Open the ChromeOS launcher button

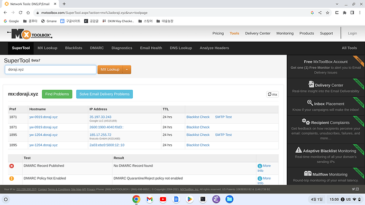[6, 199]
